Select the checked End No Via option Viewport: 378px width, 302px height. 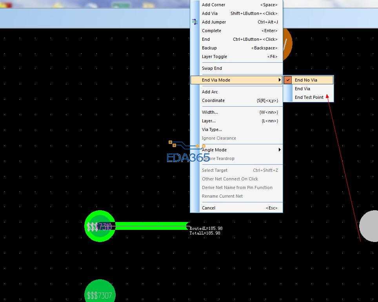coord(309,80)
